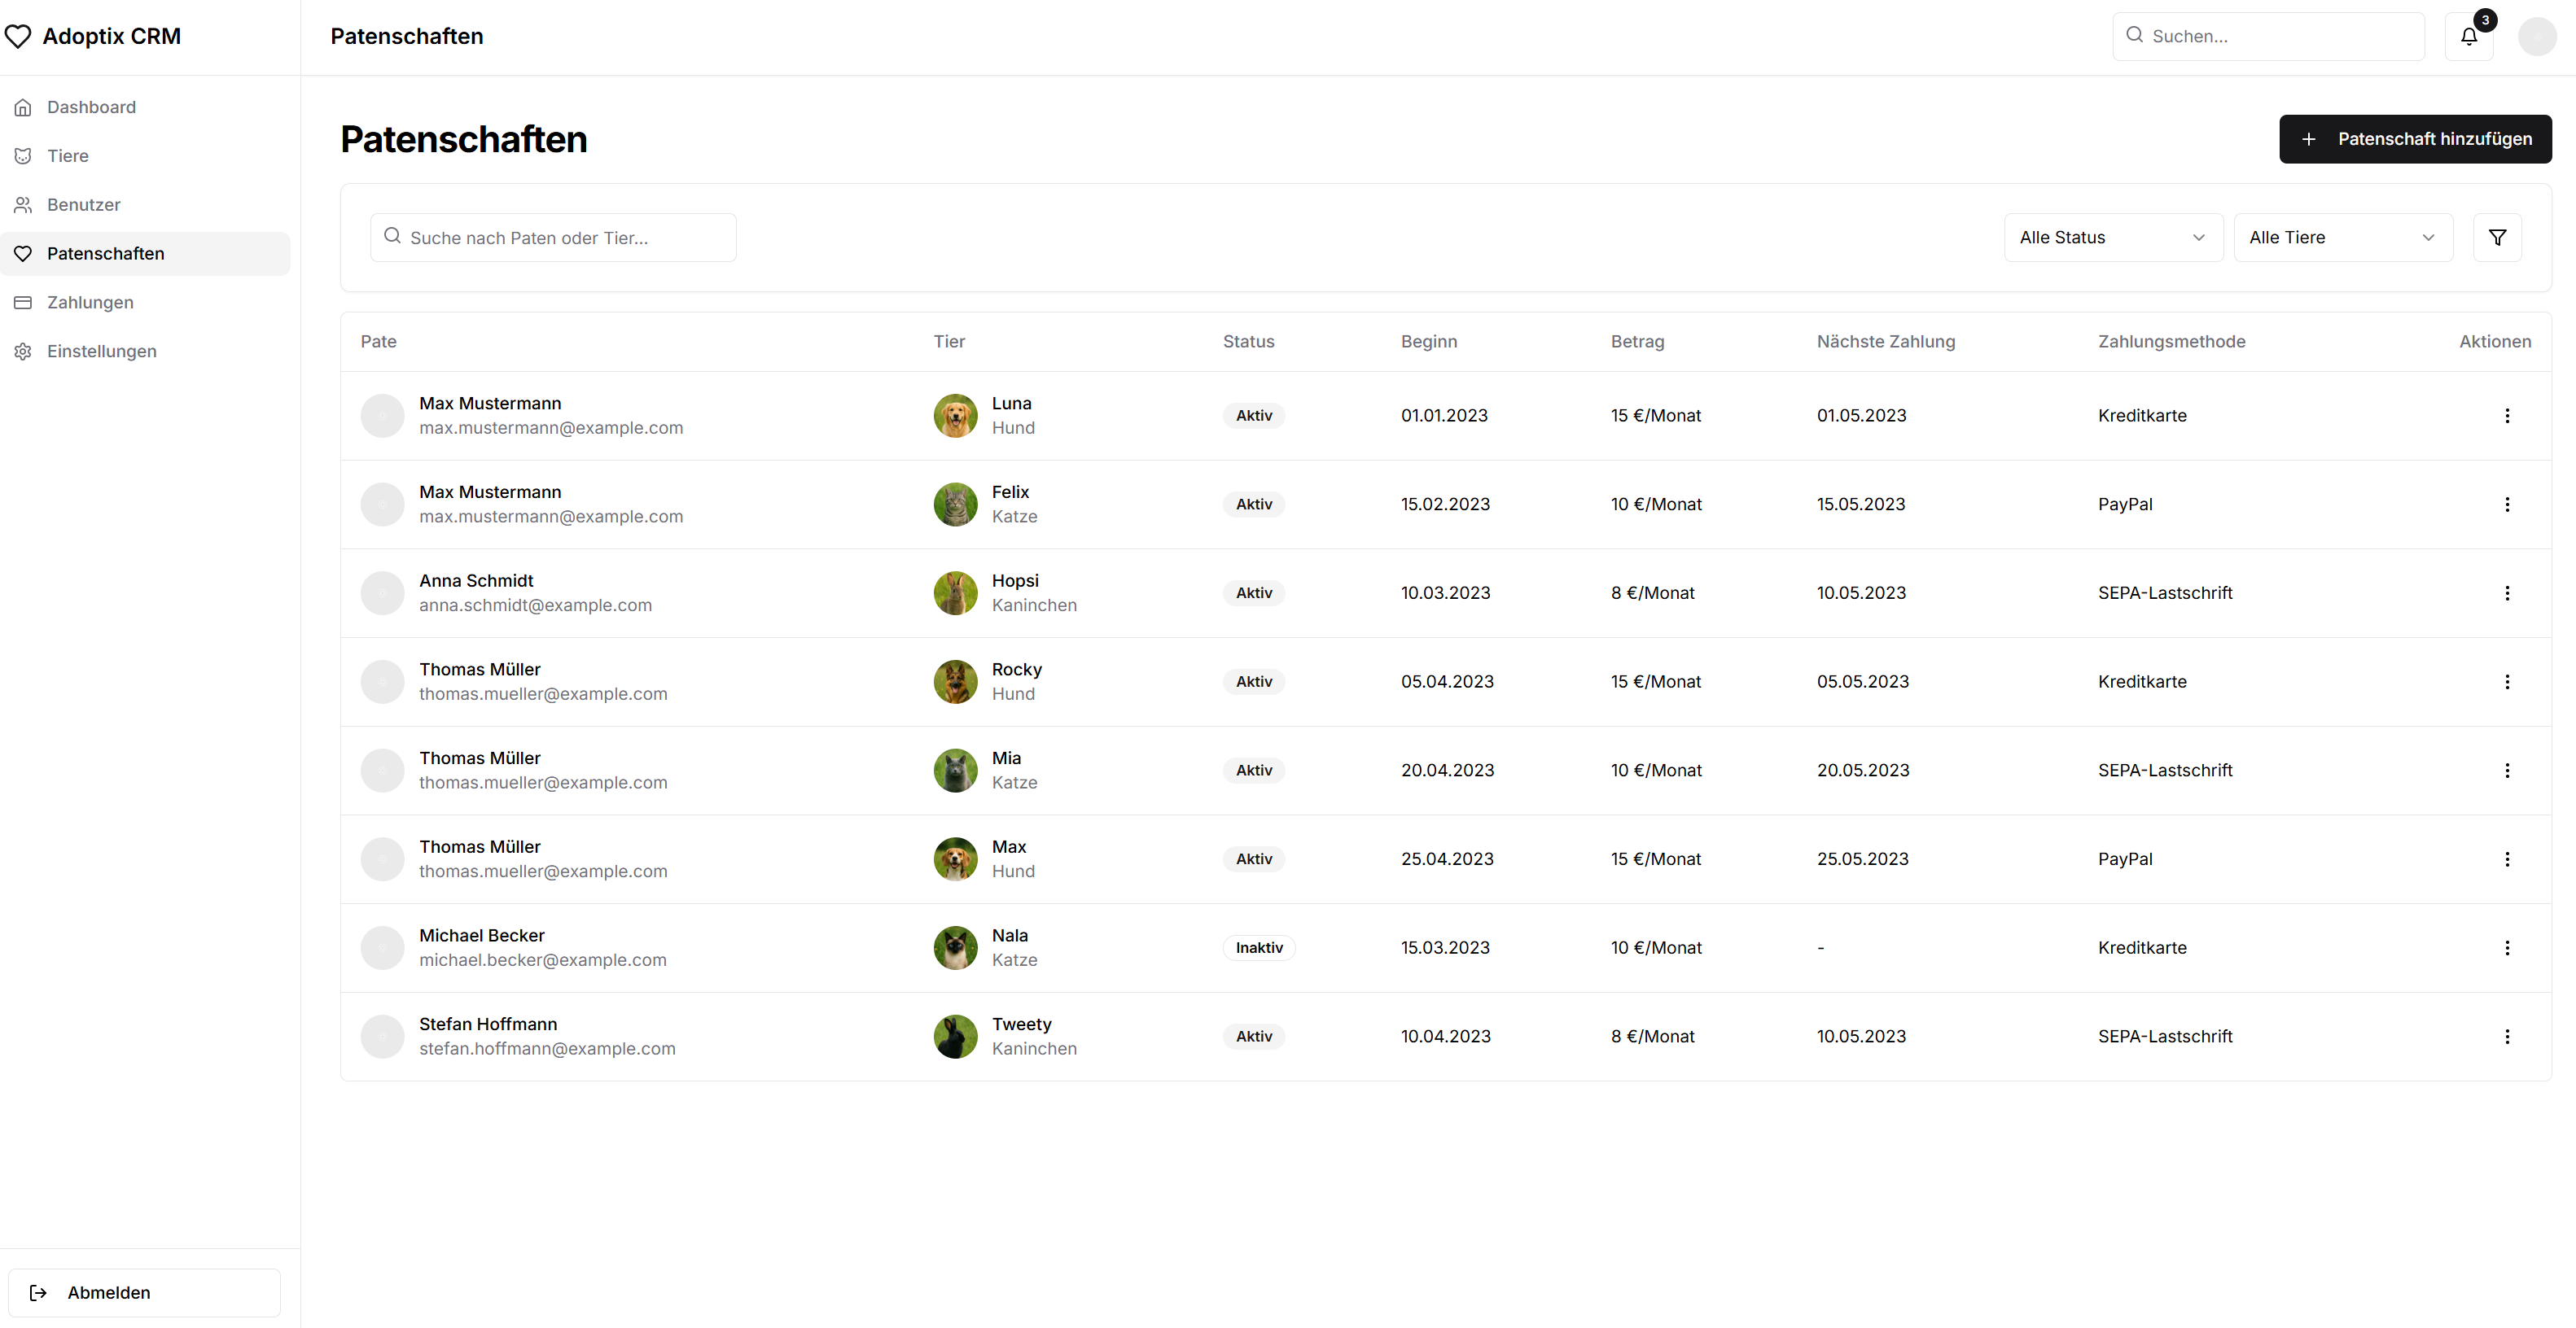Viewport: 2576px width, 1328px height.
Task: Click the filter funnel icon button
Action: 2497,238
